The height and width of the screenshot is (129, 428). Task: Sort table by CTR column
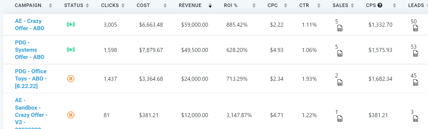click(319, 5)
